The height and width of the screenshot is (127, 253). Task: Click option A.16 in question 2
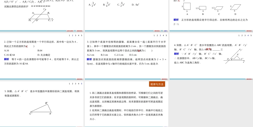click(x=7, y=50)
